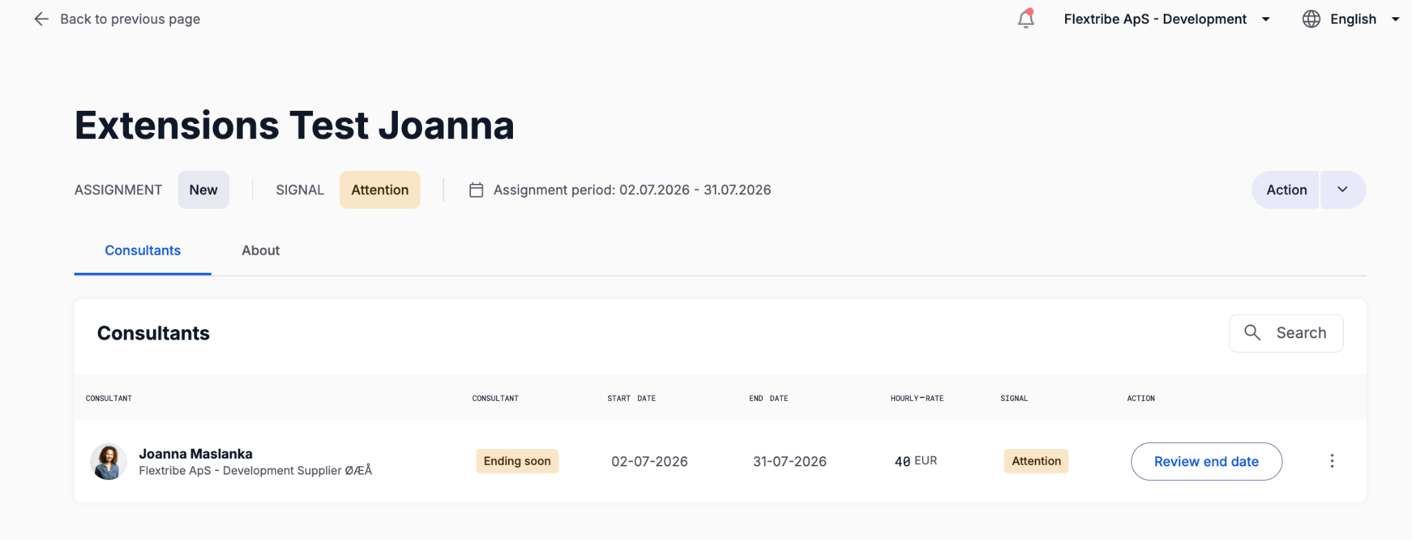Open Joanna Maslanka consultant name

point(196,454)
